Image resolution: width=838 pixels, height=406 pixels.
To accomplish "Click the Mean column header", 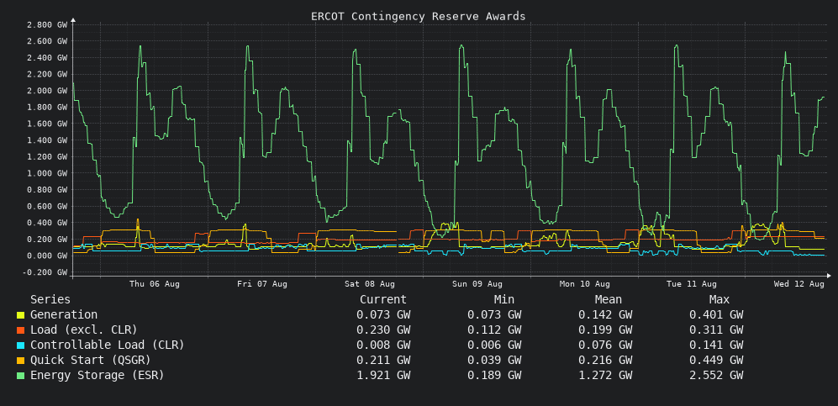I will [609, 300].
